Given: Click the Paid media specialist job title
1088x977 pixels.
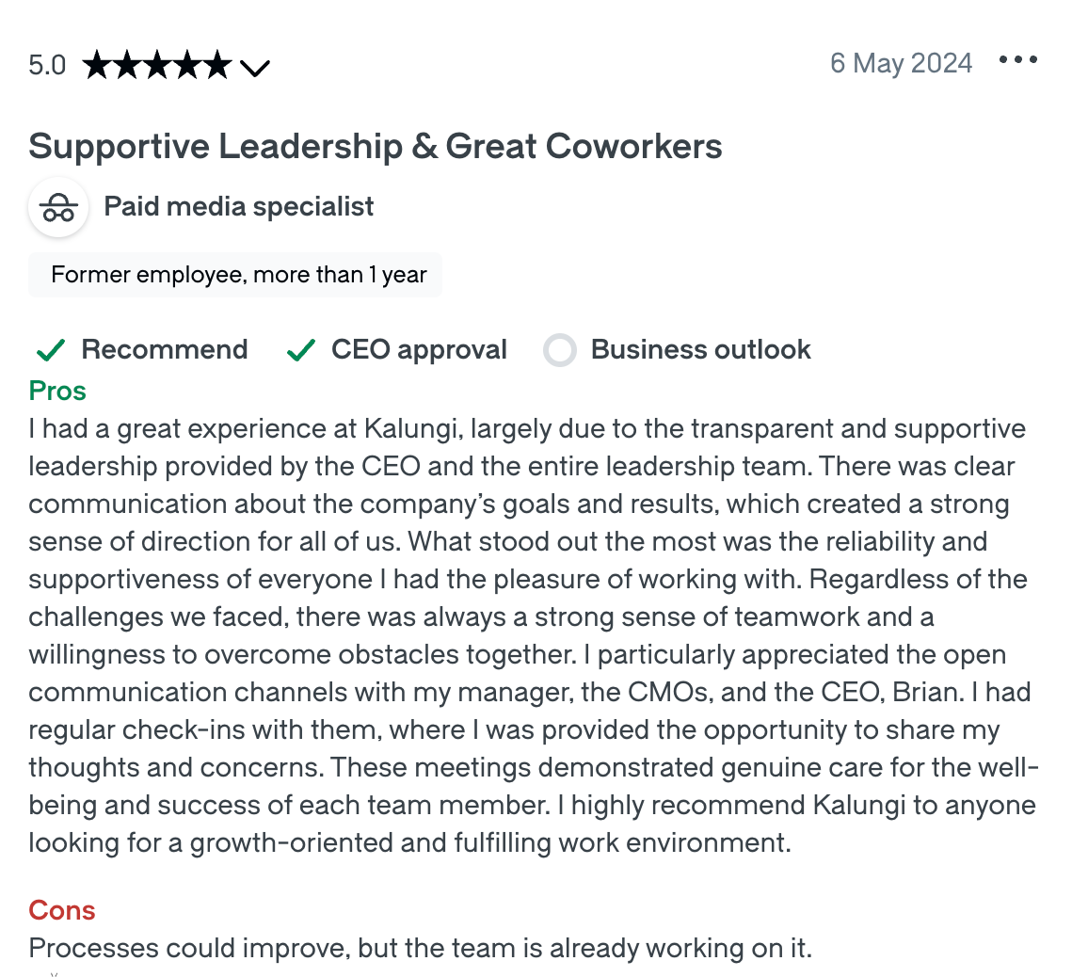Looking at the screenshot, I should pos(239,207).
